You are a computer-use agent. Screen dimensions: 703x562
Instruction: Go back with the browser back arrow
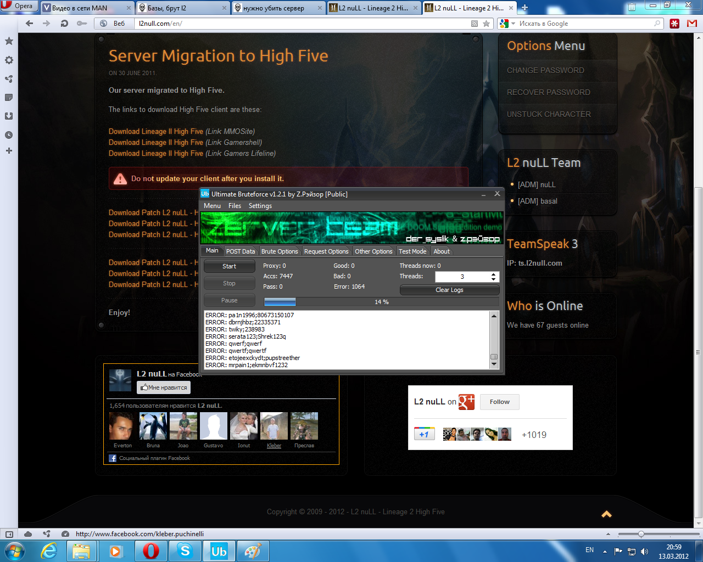[30, 24]
